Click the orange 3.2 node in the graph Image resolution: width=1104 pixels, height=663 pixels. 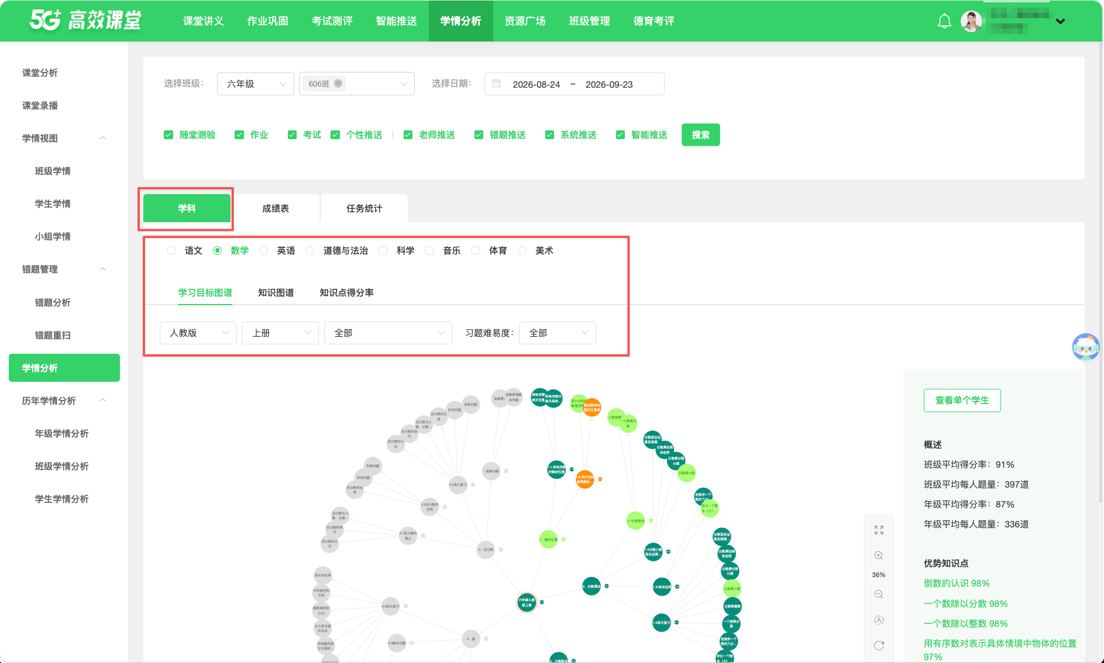click(585, 479)
